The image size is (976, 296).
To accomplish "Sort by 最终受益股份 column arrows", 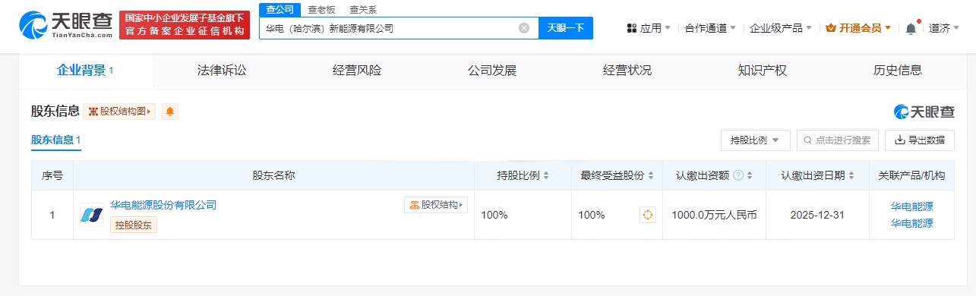I will click(651, 176).
